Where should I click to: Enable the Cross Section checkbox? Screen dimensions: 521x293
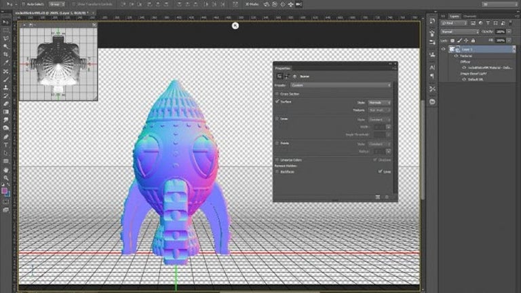pos(277,94)
